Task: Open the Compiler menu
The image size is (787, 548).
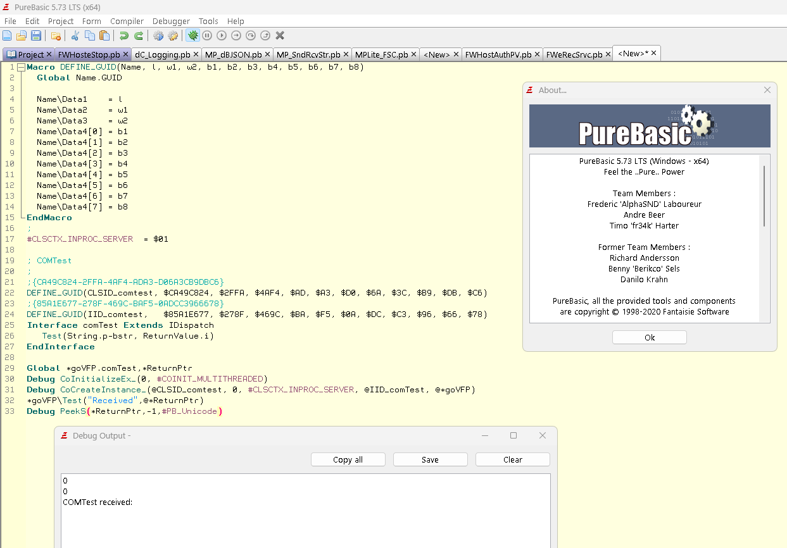Action: [x=127, y=21]
